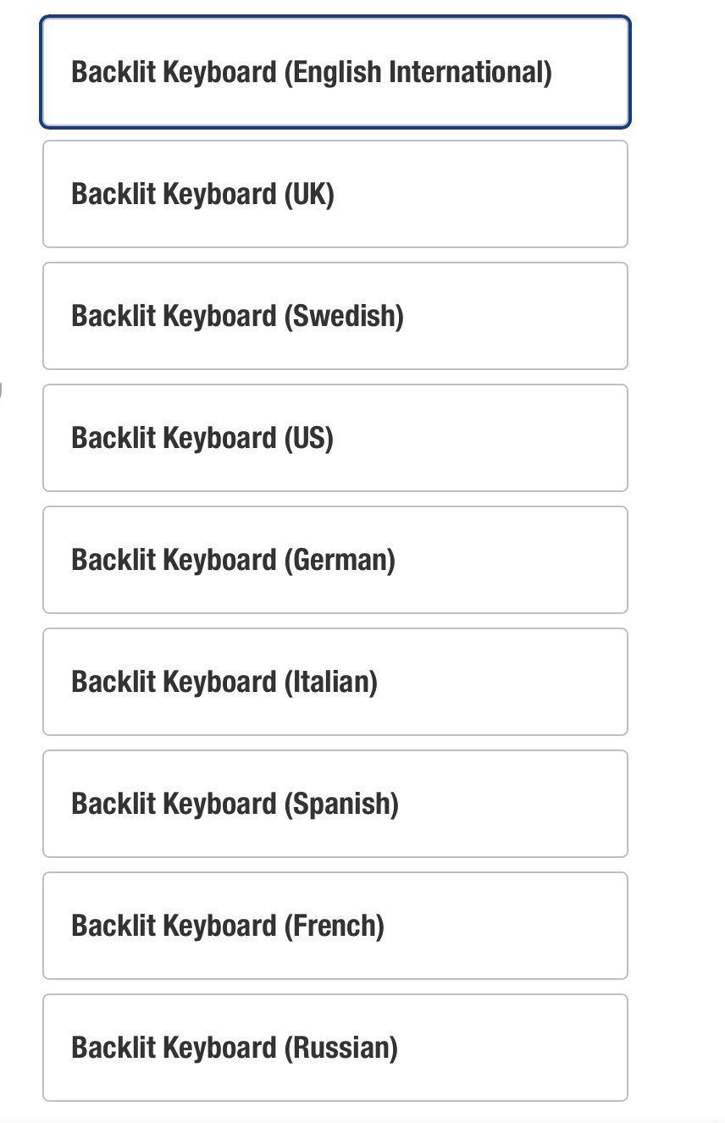The width and height of the screenshot is (725, 1123).
Task: Switch keyboard layout to UK
Action: pos(335,194)
